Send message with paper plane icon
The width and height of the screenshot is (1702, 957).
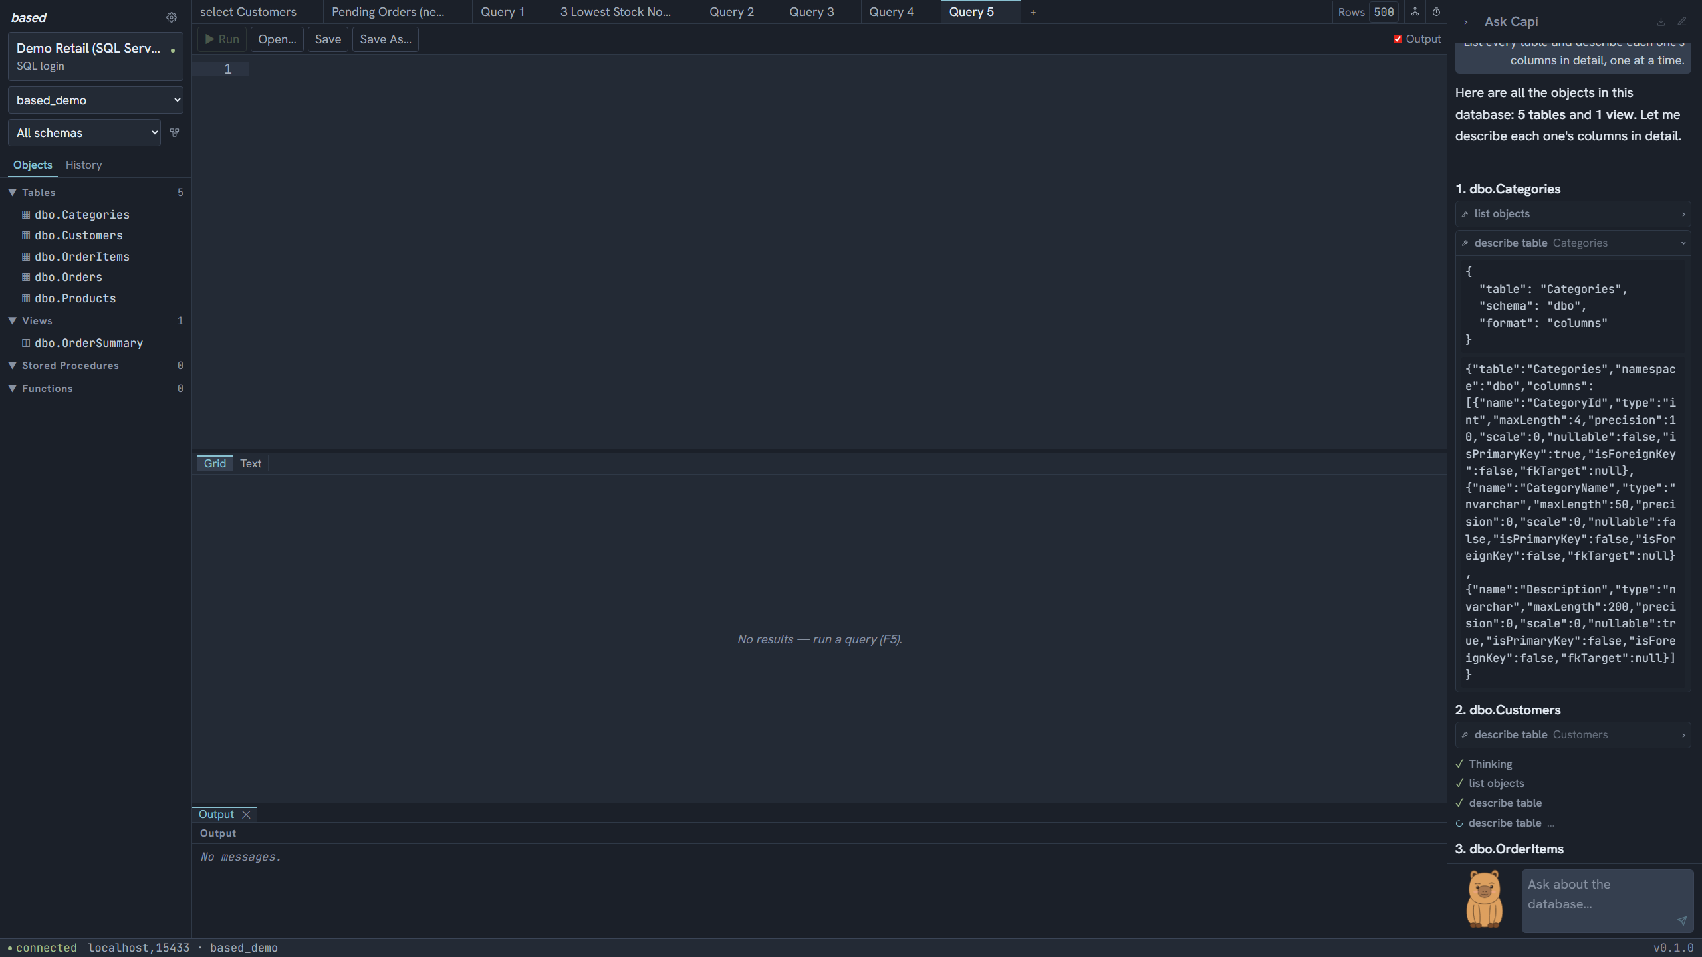pyautogui.click(x=1681, y=920)
